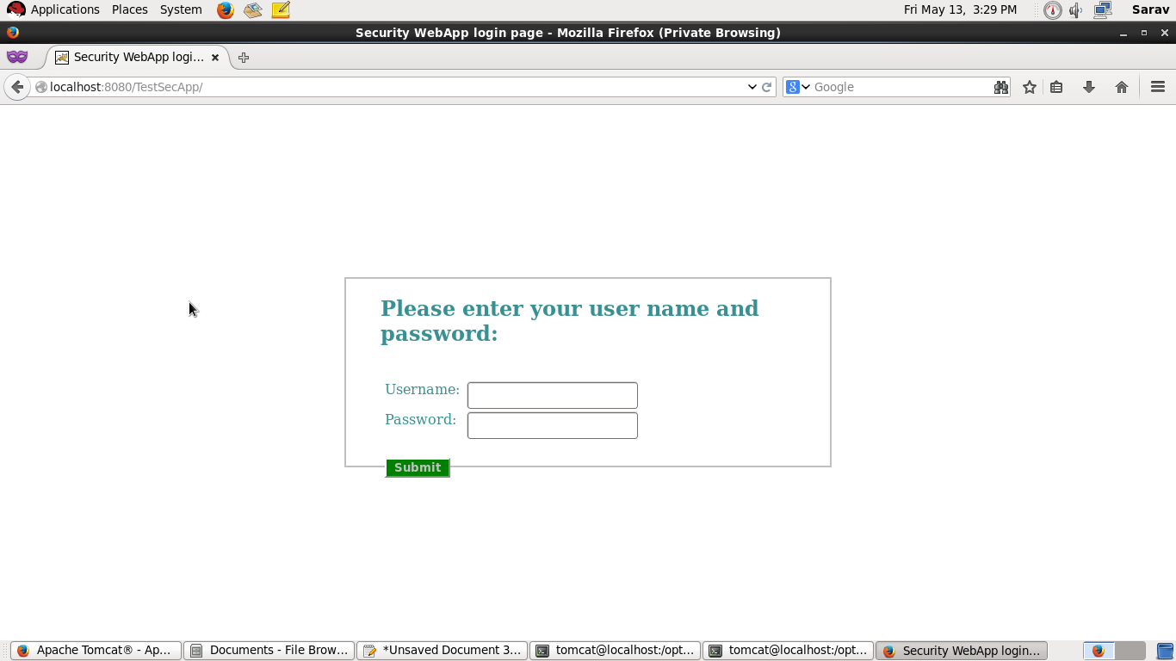The height and width of the screenshot is (661, 1176).
Task: Close the Security WebApp login tab
Action: (x=215, y=58)
